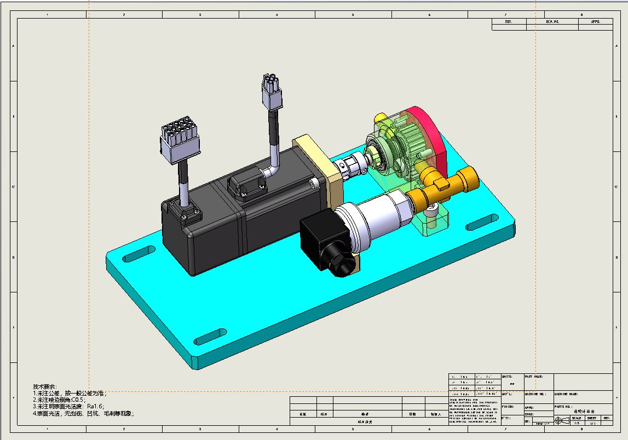Click the "PART NAME:" field

(539, 382)
